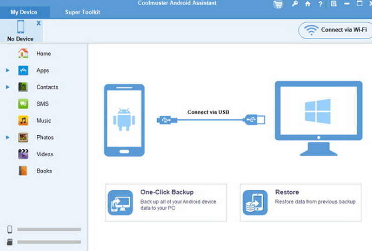Click the Apps store icon
Screen dimensions: 372x251
point(23,70)
